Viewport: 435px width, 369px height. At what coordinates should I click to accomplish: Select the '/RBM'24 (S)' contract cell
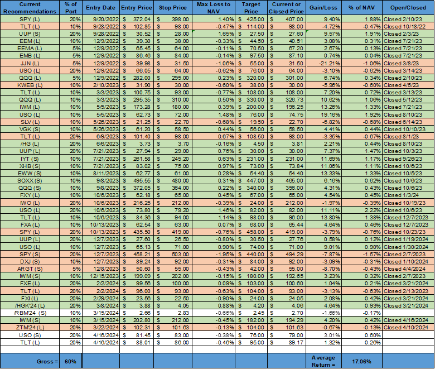point(30,313)
